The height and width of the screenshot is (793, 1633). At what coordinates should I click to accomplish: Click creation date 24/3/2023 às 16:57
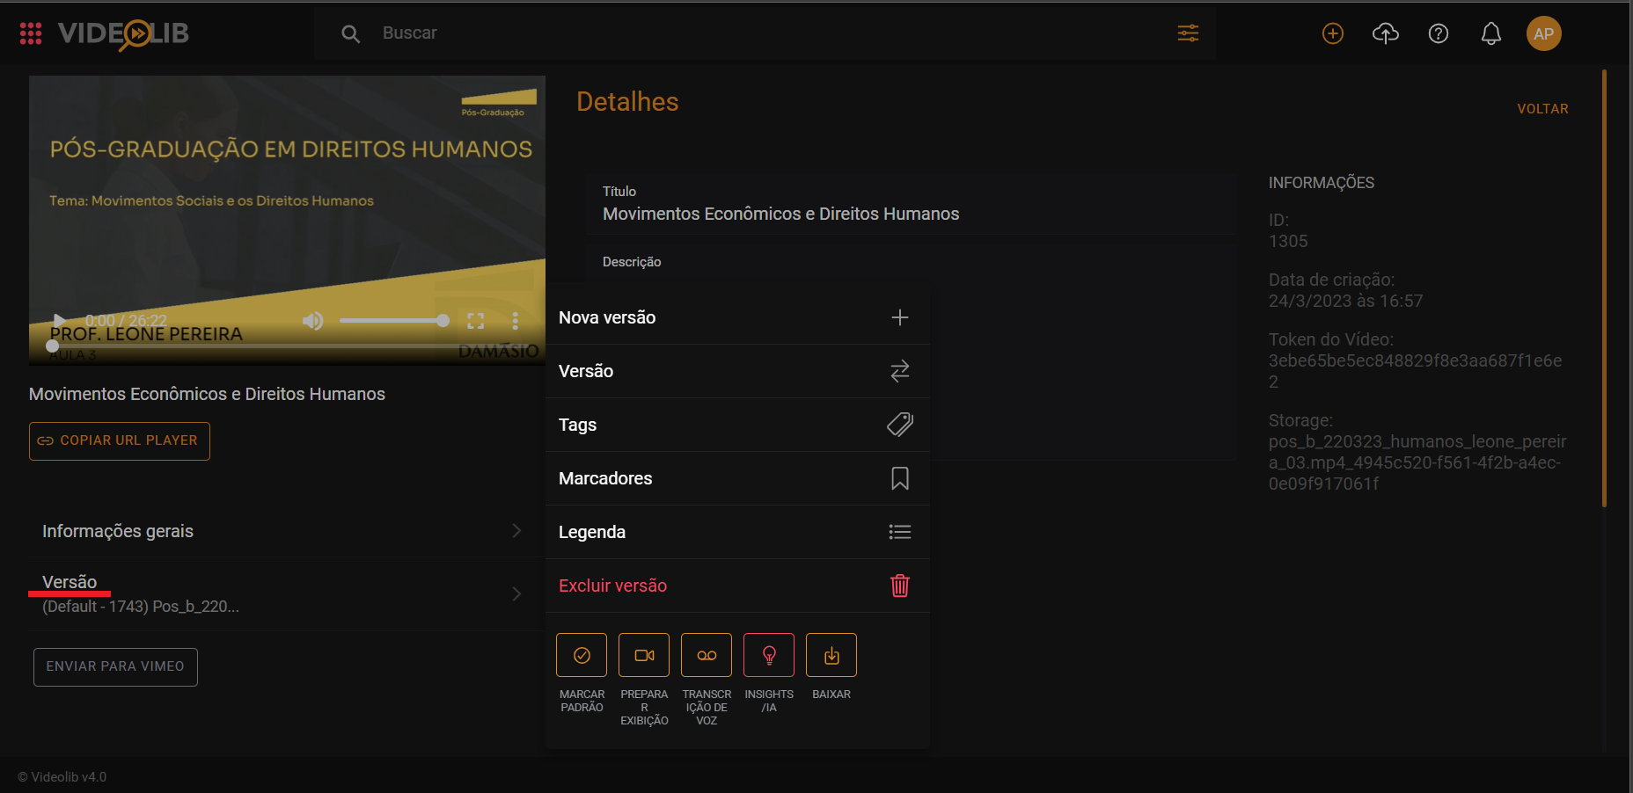point(1345,301)
